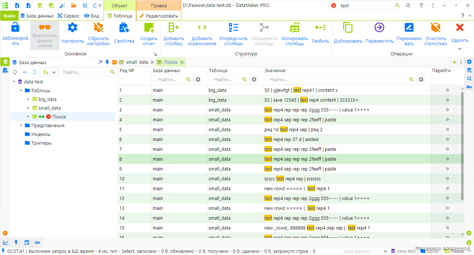
Task: Click Дублировать table icon
Action: [x=348, y=27]
